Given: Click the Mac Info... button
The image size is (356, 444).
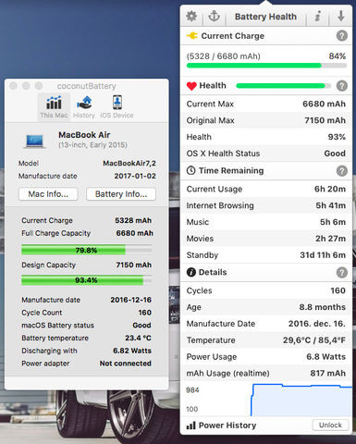Looking at the screenshot, I should 48,194.
